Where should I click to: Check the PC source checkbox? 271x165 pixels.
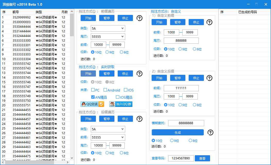point(93,90)
